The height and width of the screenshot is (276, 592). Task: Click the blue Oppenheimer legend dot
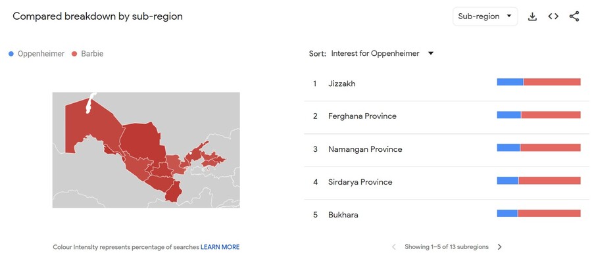pos(11,54)
